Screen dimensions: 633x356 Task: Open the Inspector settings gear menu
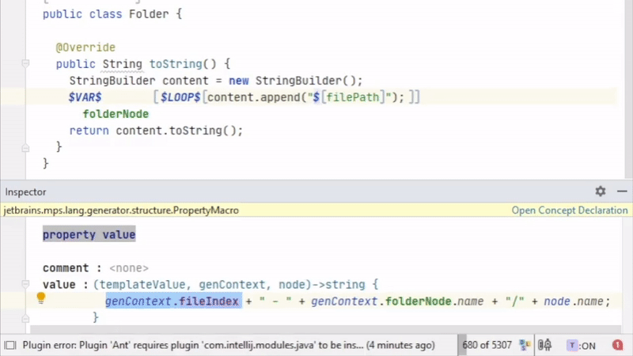point(601,191)
